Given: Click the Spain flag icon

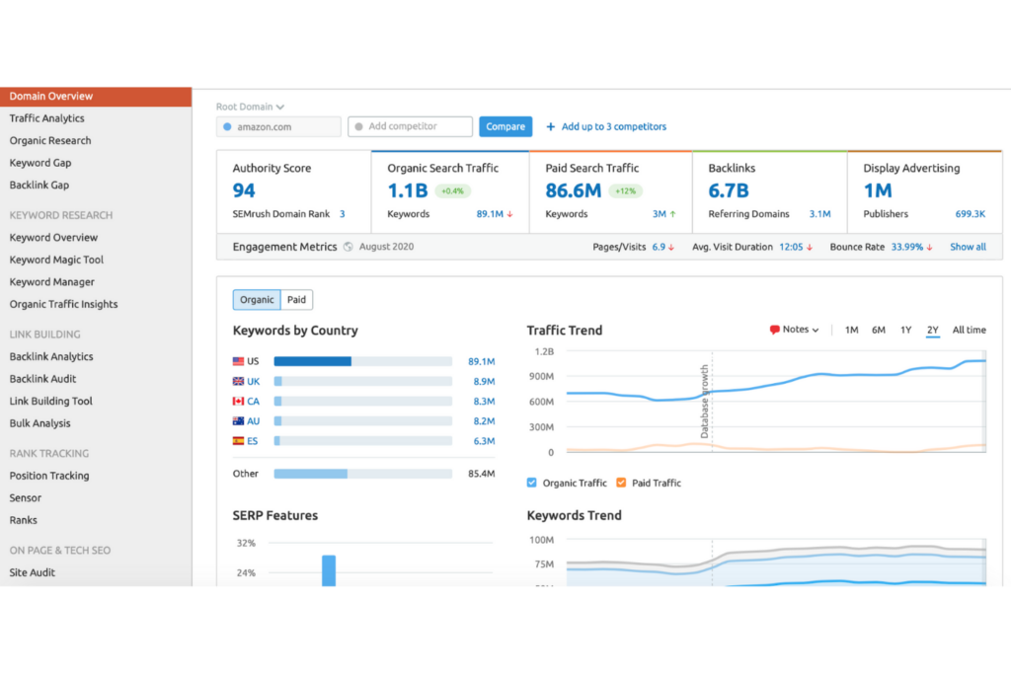Looking at the screenshot, I should pyautogui.click(x=236, y=440).
